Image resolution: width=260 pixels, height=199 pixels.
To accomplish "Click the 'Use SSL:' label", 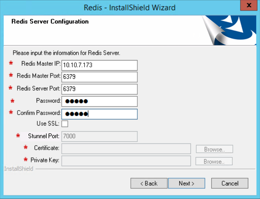I will (48, 123).
